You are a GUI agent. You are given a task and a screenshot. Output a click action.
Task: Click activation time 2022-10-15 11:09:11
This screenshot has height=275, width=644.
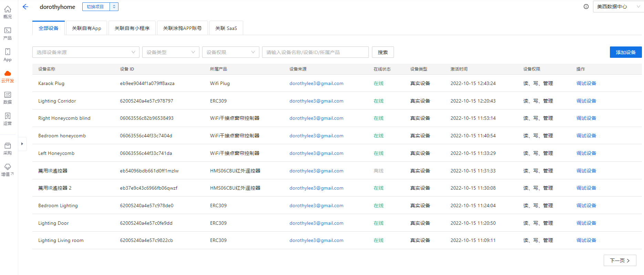(x=473, y=240)
